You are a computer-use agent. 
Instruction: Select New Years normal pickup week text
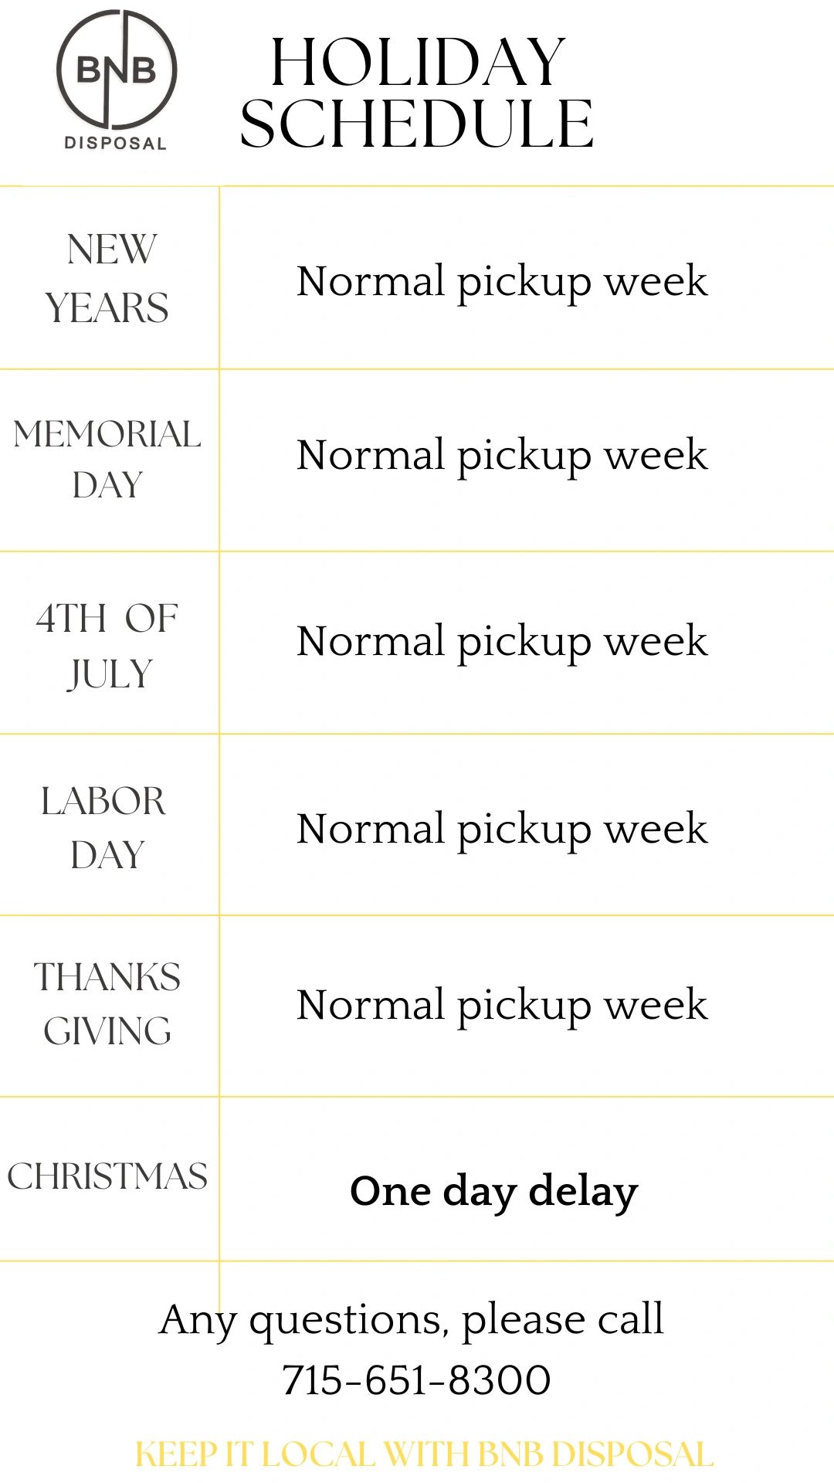tap(502, 282)
